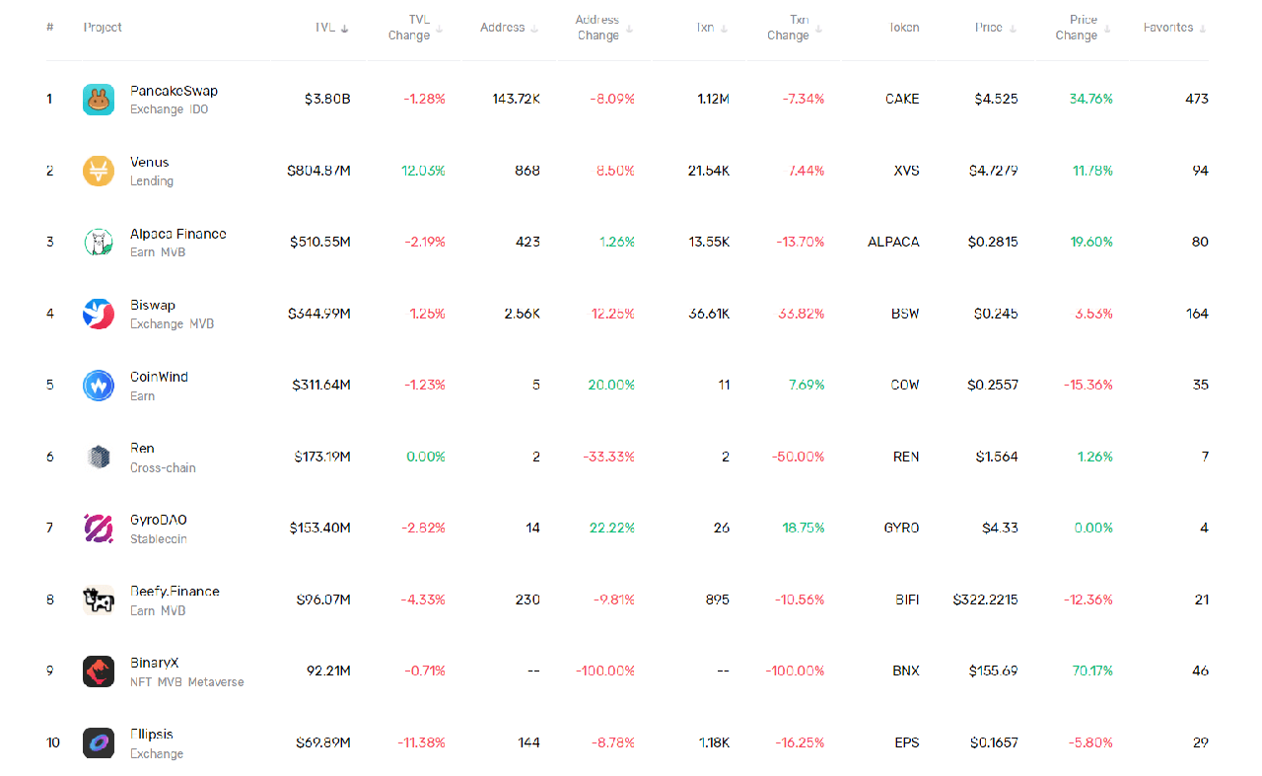Click PancakeSwap TVL value $3.80B
The image size is (1262, 776).
(x=327, y=99)
